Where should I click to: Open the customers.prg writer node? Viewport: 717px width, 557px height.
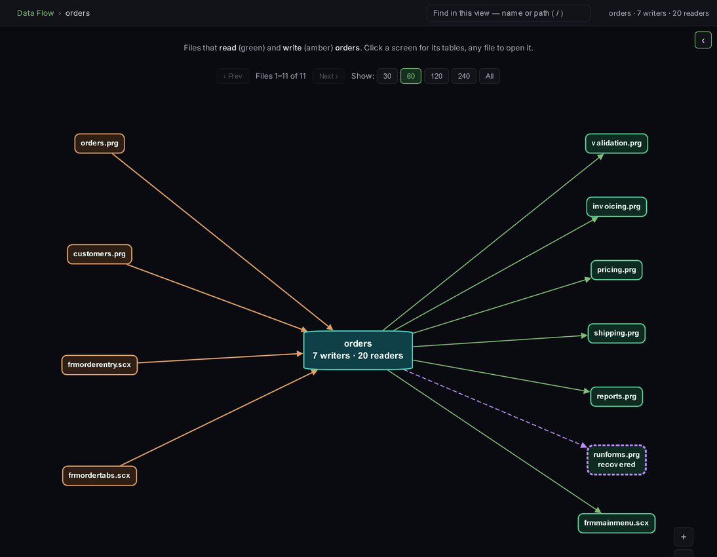click(99, 254)
